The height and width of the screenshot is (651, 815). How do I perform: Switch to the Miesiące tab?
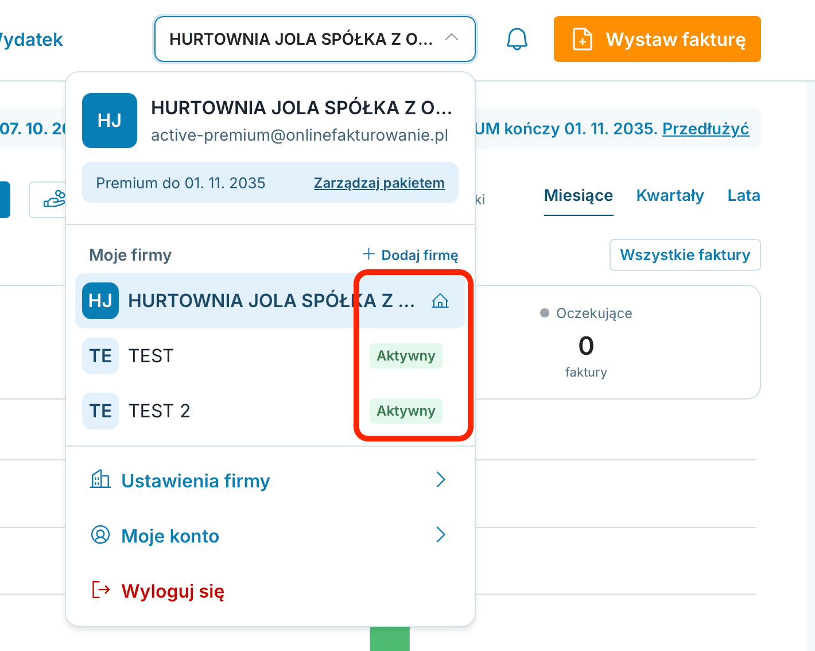(x=579, y=196)
